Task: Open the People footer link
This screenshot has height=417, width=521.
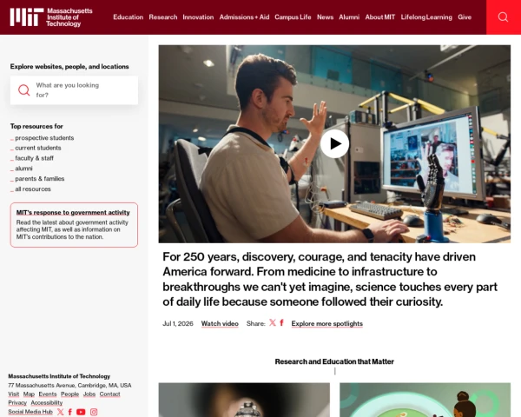Action: coord(69,394)
